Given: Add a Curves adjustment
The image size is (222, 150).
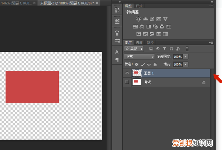Looking at the screenshot, I should pyautogui.click(x=152, y=19).
